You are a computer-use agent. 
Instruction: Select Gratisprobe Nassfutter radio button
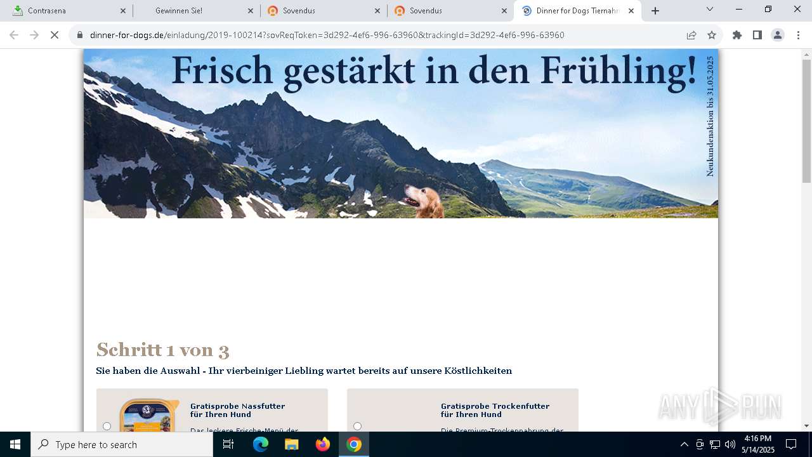point(107,426)
